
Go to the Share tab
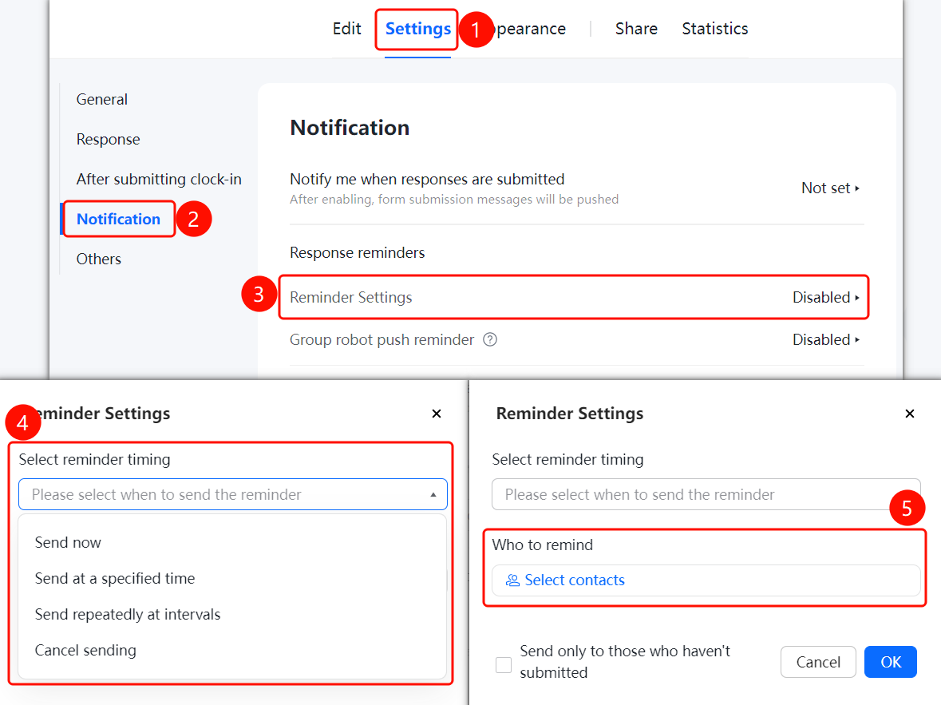(636, 29)
